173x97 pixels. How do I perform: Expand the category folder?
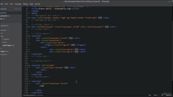[2, 39]
